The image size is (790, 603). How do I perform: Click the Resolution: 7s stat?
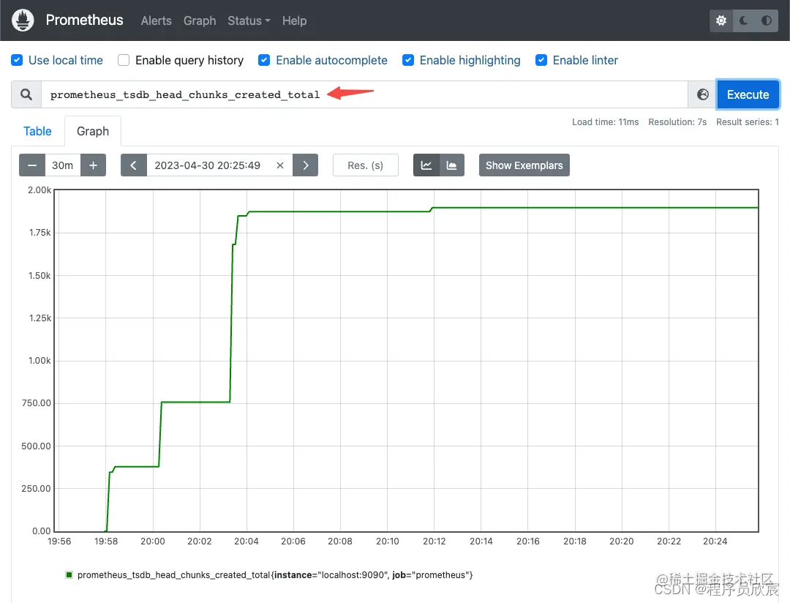coord(677,122)
